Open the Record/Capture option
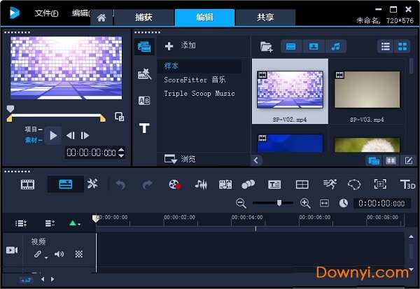This screenshot has height=289, width=420. pos(175,184)
